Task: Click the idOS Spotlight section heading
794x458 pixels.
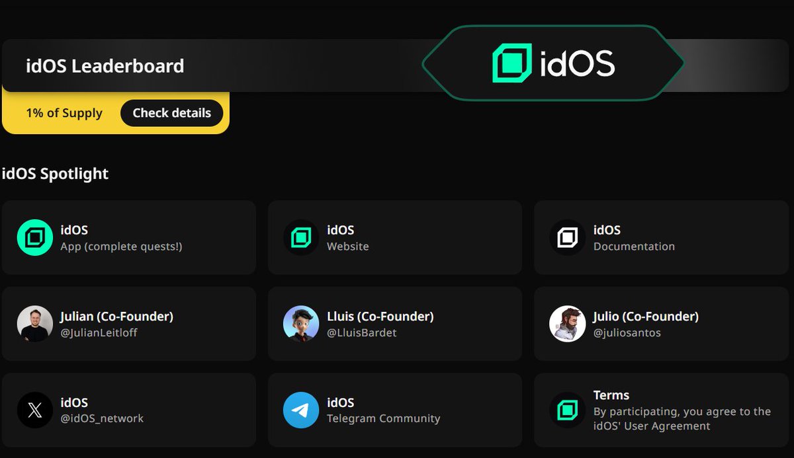Action: click(56, 173)
